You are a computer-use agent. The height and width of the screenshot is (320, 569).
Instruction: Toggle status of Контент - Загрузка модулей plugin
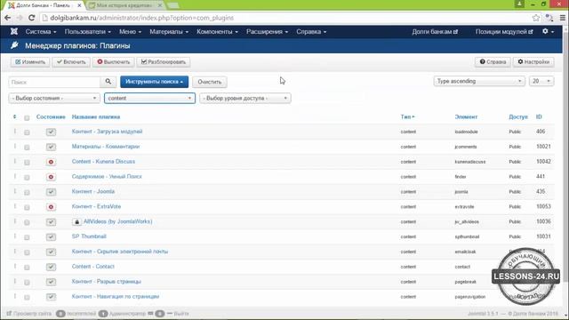click(51, 132)
